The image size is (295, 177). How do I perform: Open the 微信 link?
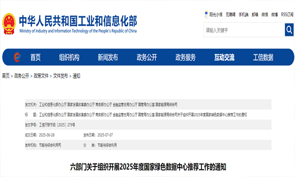pyautogui.click(x=265, y=14)
